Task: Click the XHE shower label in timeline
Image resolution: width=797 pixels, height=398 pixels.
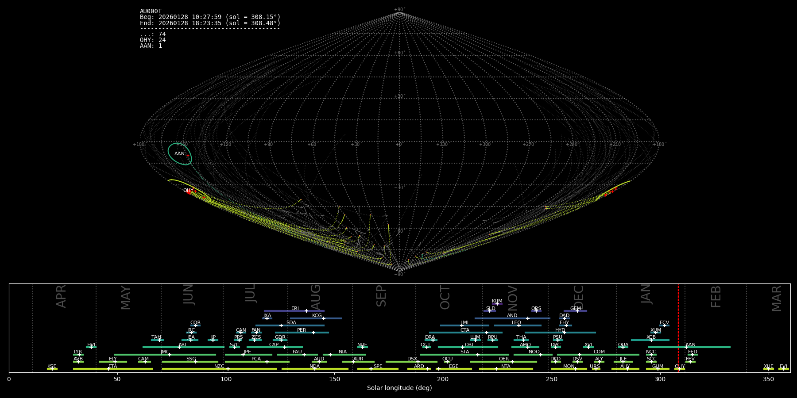Action: point(768,367)
